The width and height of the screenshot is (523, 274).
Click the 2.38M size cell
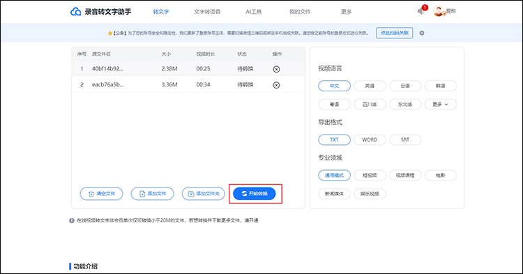pyautogui.click(x=169, y=68)
